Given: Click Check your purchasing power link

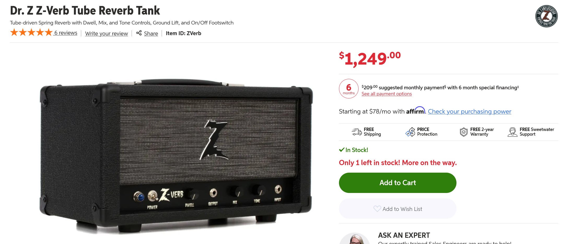Looking at the screenshot, I should tap(469, 111).
